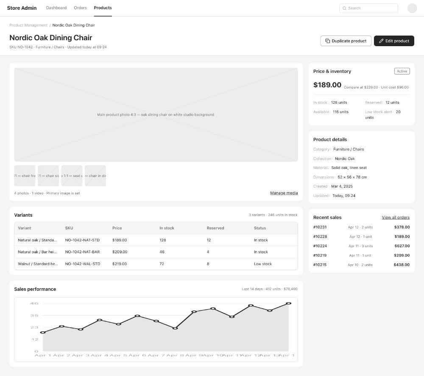
Task: Click the $209.00 variant price
Action: (120, 252)
